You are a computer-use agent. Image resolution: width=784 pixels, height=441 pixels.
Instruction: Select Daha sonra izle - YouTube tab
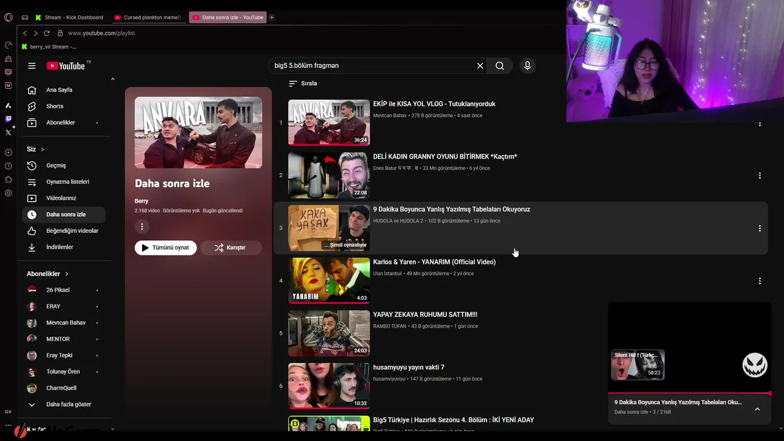pyautogui.click(x=227, y=17)
